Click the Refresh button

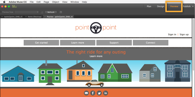51,12
